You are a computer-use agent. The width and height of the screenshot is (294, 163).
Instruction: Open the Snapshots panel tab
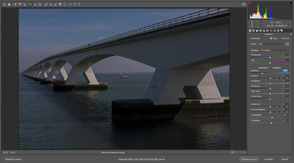tap(282, 31)
